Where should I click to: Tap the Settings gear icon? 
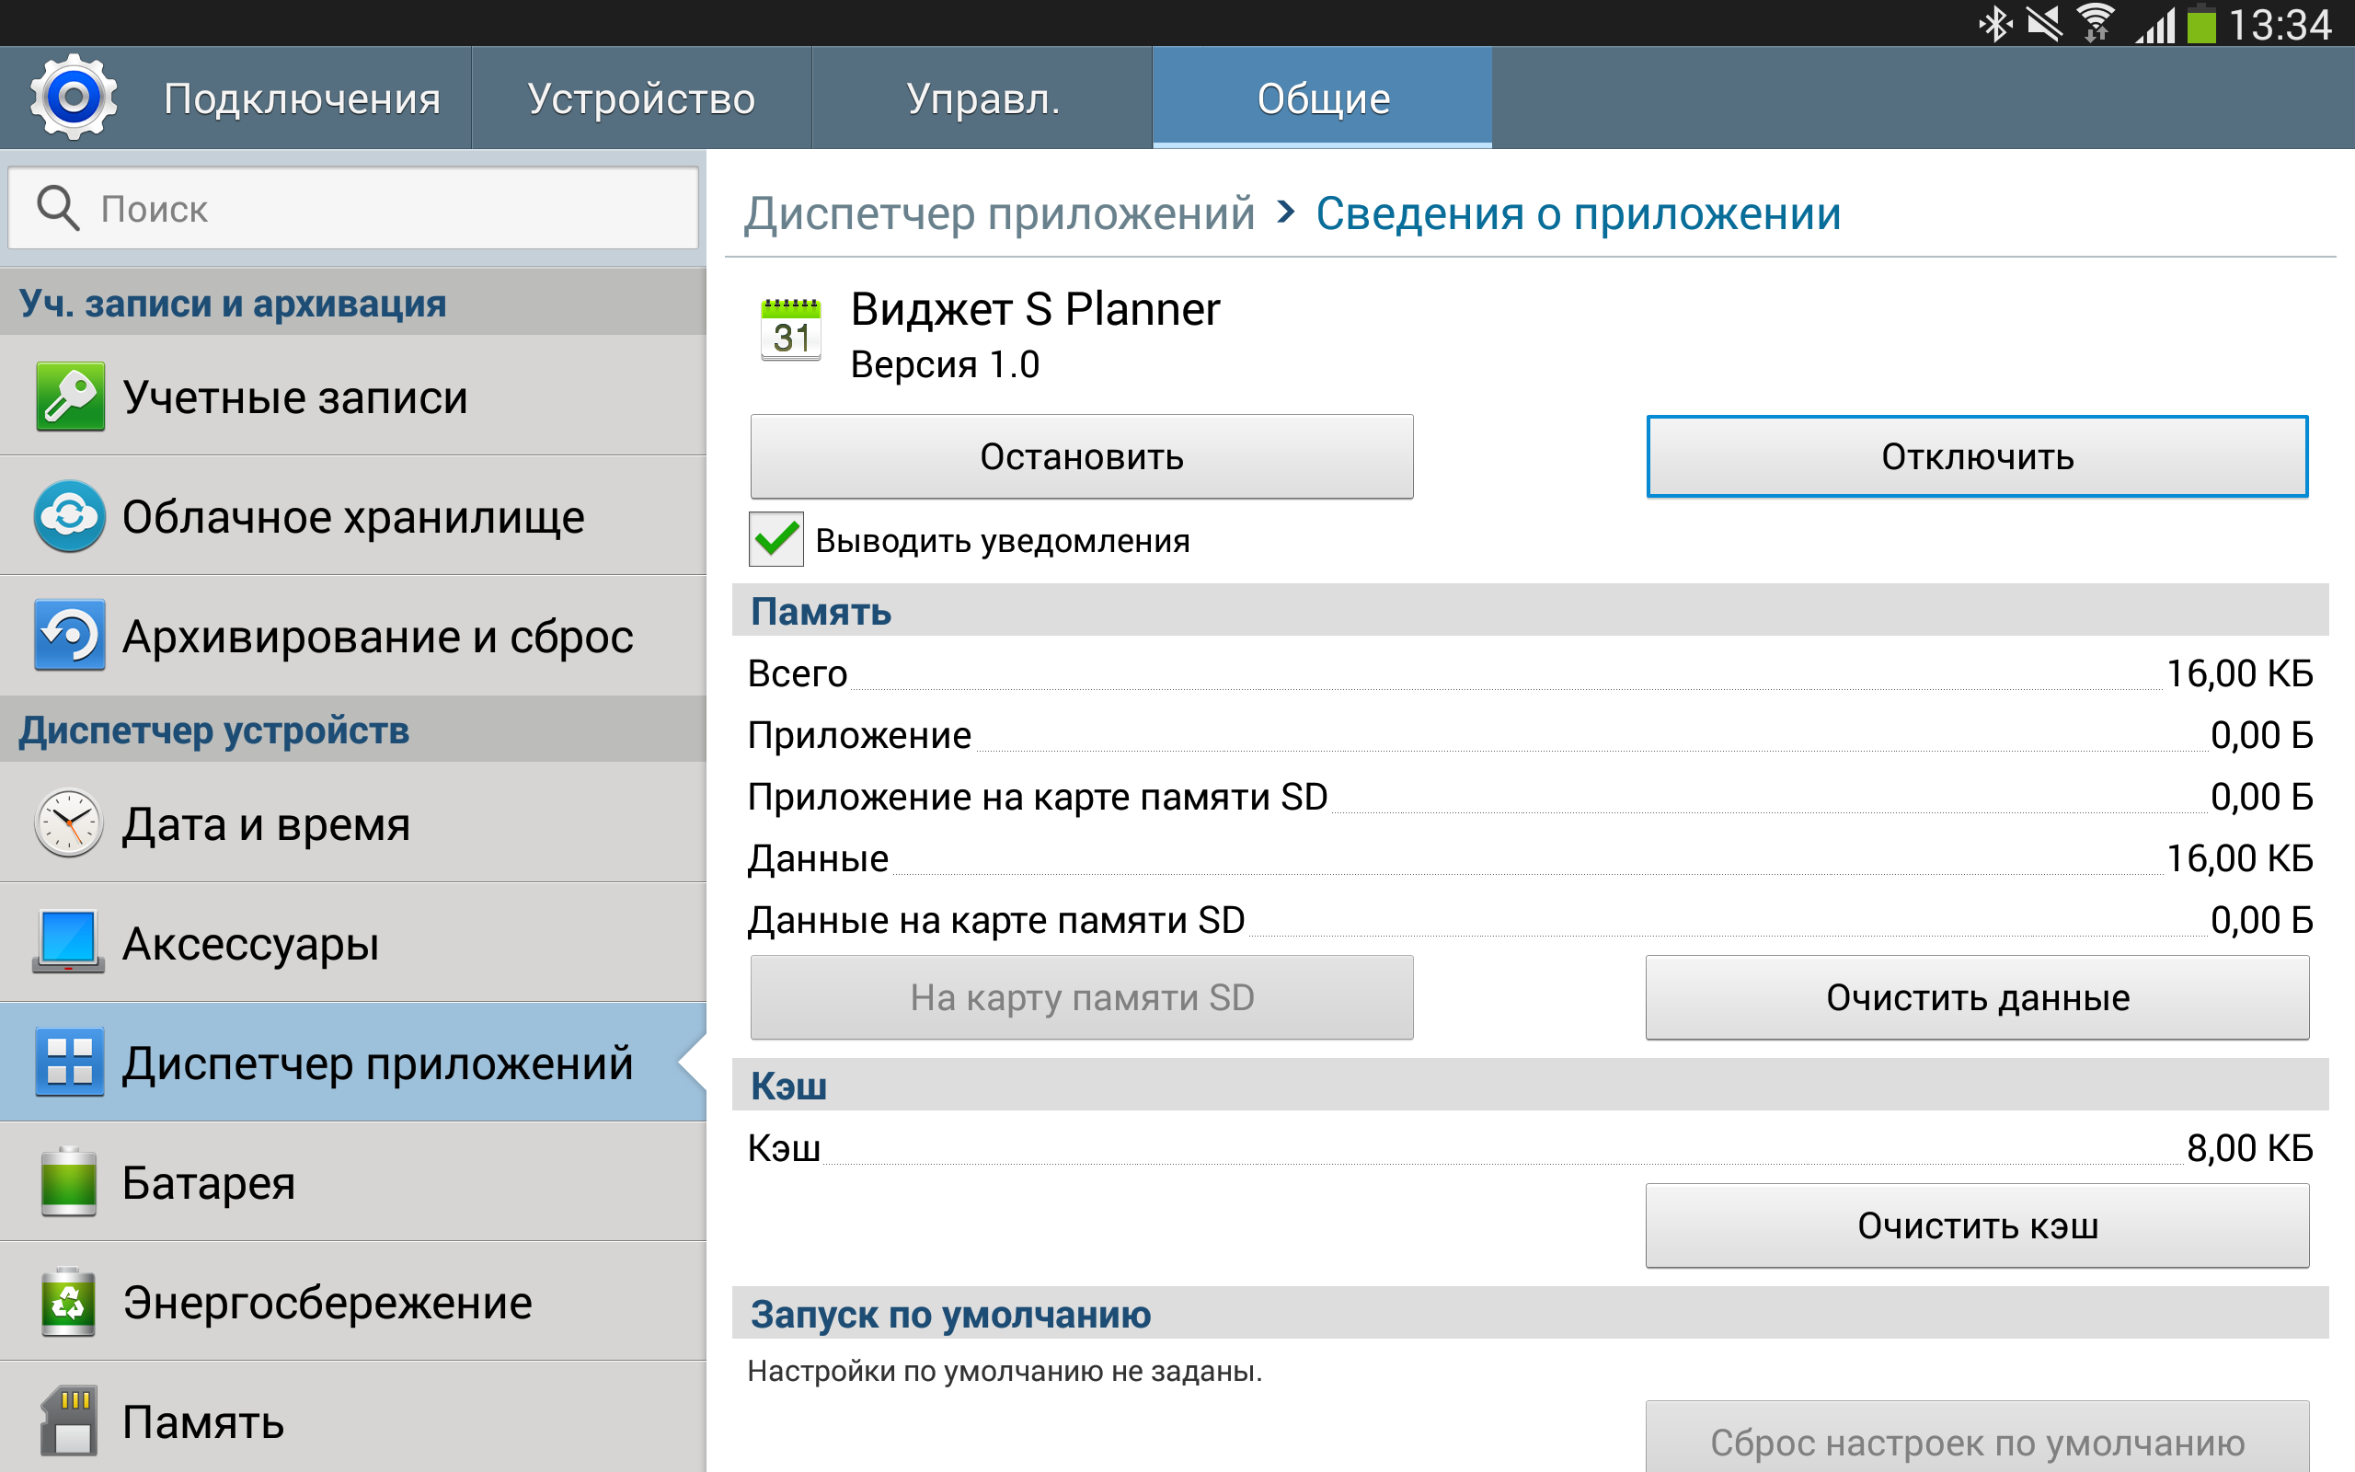pos(73,98)
